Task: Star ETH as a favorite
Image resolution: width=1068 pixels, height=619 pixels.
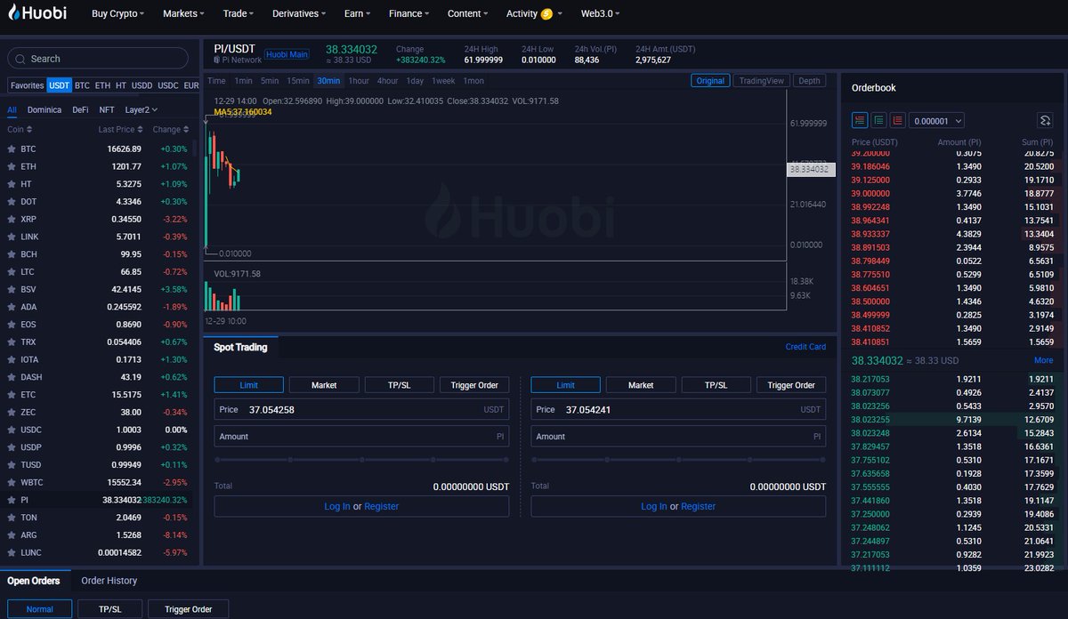Action: point(12,166)
